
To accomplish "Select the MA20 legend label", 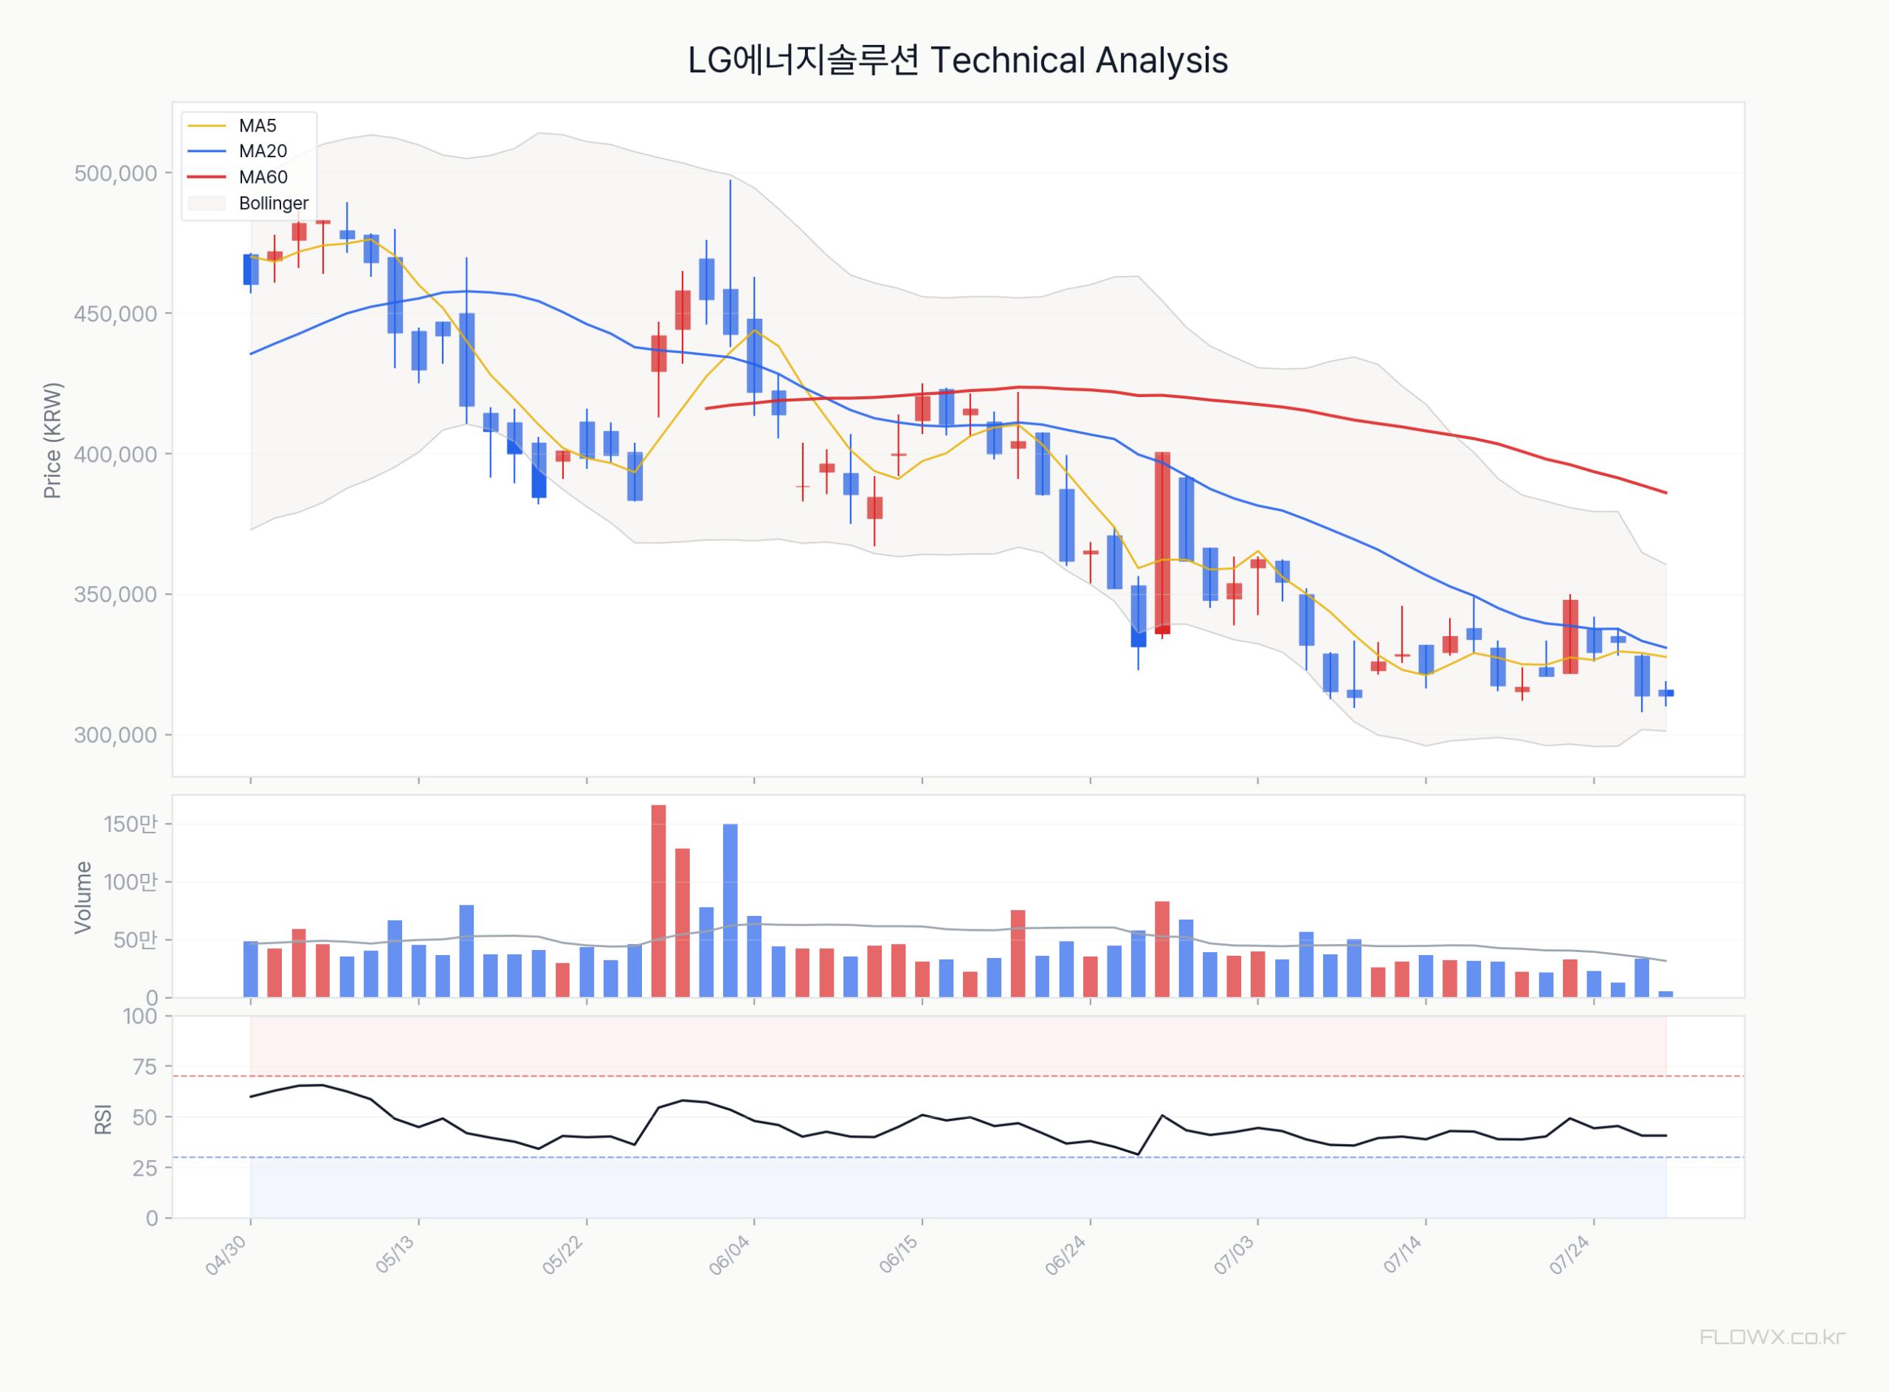I will (263, 151).
